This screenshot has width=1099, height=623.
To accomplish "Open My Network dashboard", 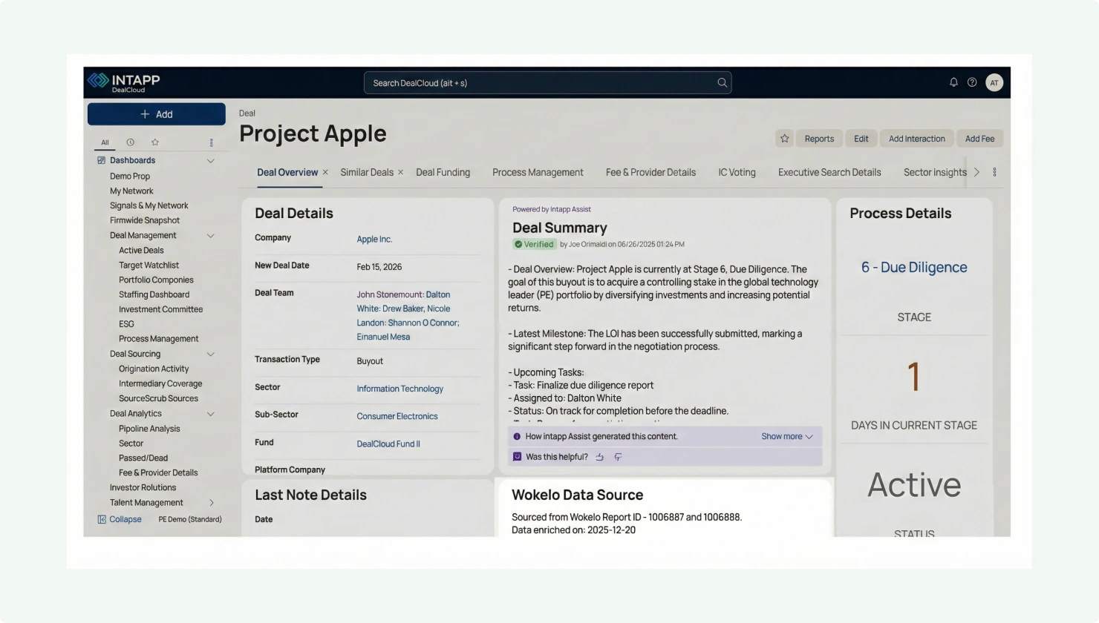I will (x=131, y=191).
